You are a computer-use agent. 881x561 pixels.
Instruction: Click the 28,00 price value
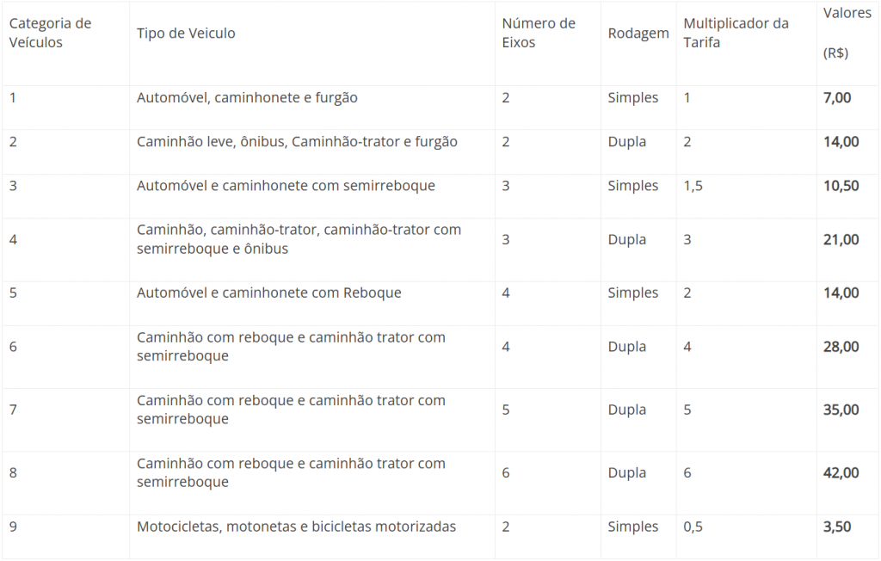(841, 346)
